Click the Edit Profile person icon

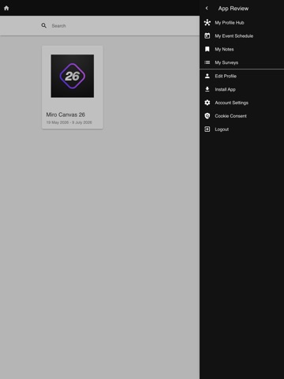(x=207, y=76)
